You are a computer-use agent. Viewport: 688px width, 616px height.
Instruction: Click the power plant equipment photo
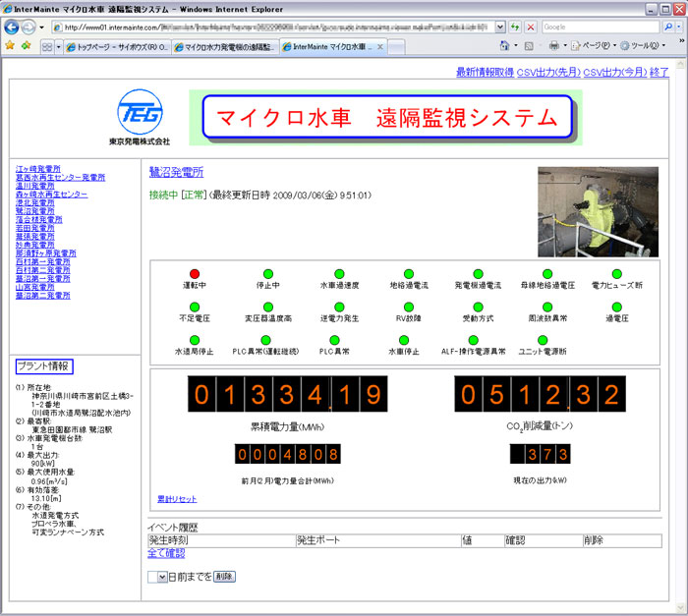point(598,211)
